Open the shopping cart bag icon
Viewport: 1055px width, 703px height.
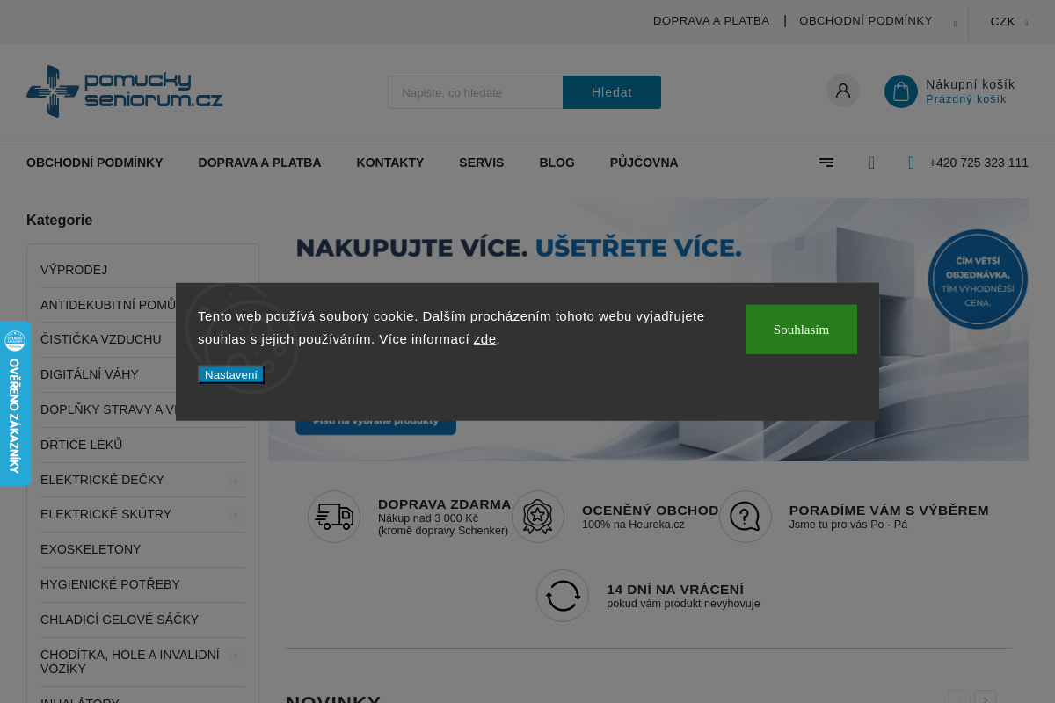[901, 91]
